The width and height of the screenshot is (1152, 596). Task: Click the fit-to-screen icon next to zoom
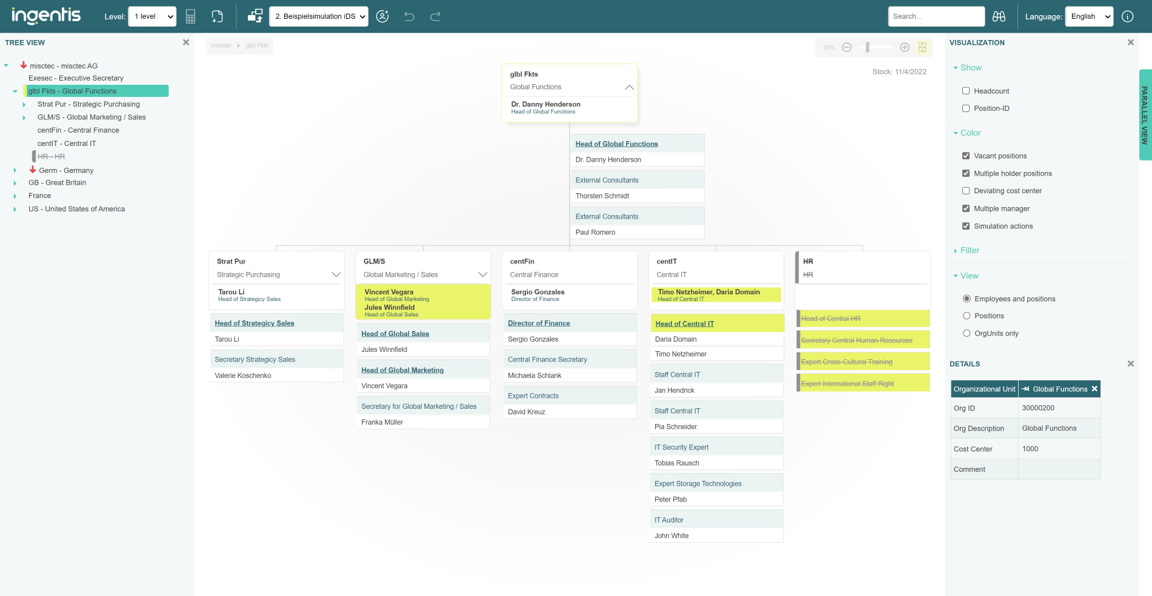coord(922,47)
